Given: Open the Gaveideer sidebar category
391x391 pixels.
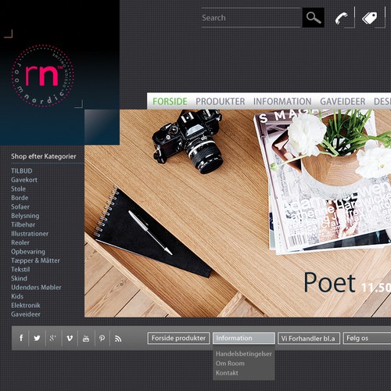Looking at the screenshot, I should coord(26,314).
